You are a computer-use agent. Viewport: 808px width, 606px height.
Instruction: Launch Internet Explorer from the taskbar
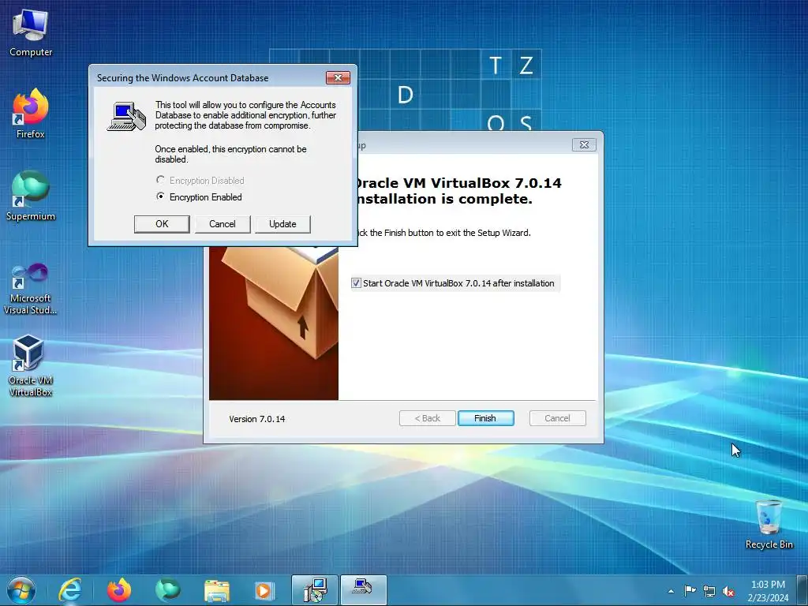[70, 590]
